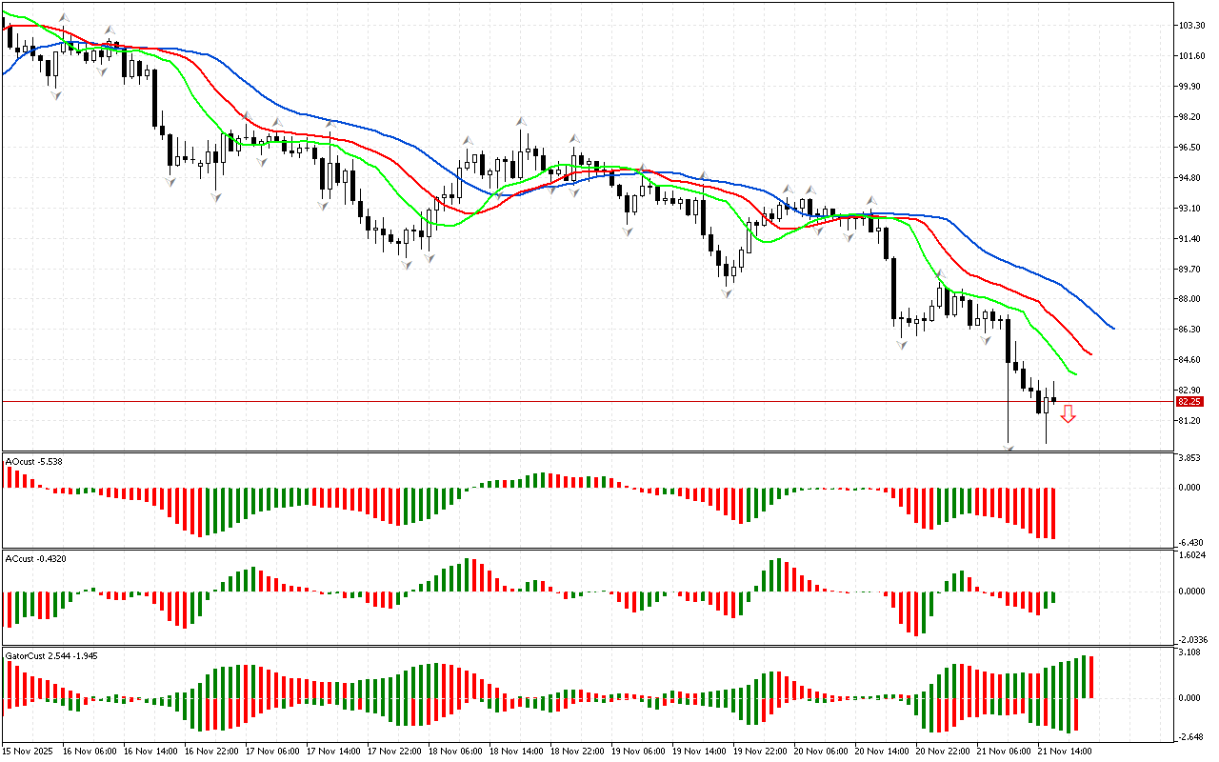Click the first up fractal arrow at chart's top left
The width and height of the screenshot is (1219, 762).
[x=64, y=17]
